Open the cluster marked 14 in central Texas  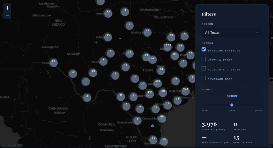[125, 66]
